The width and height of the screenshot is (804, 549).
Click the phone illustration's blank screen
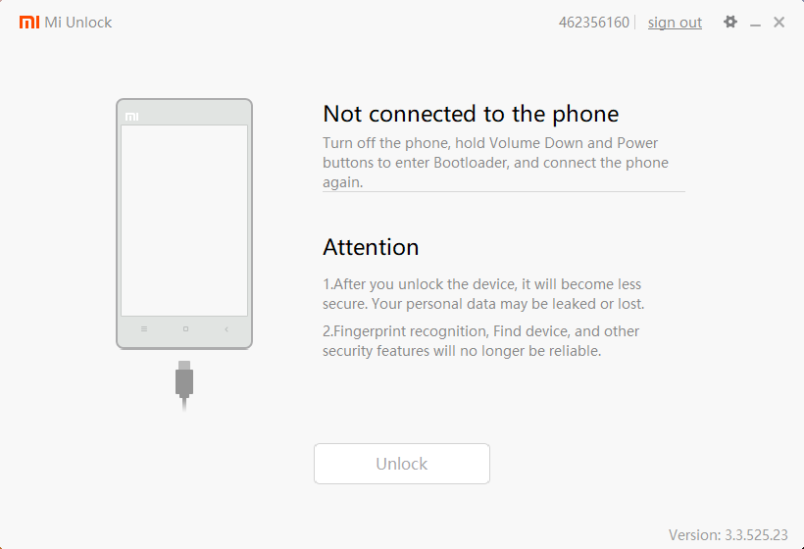click(184, 221)
